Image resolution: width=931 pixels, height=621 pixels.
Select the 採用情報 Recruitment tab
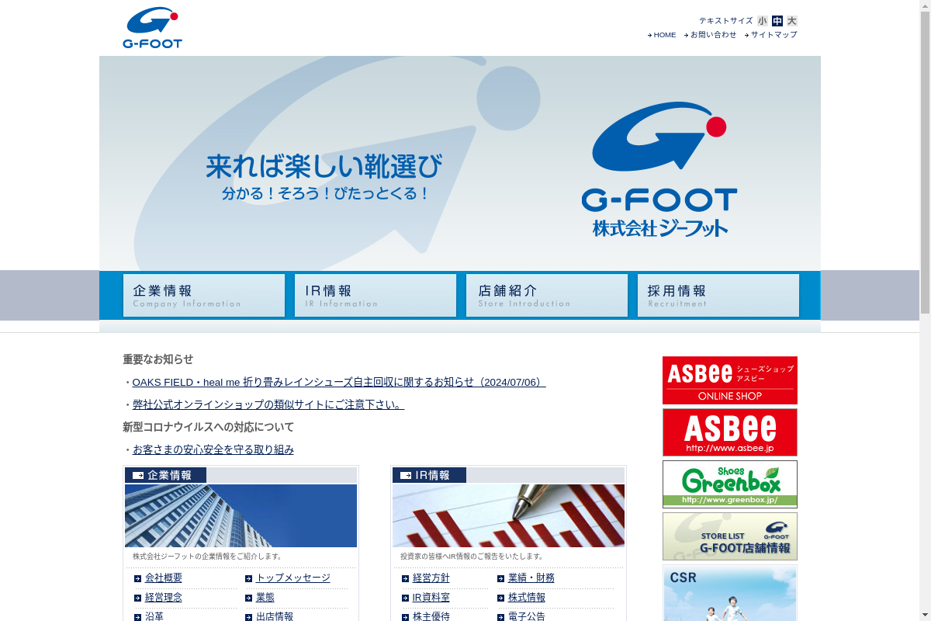pyautogui.click(x=718, y=295)
